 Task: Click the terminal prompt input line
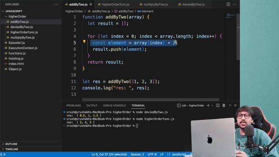pos(102,126)
